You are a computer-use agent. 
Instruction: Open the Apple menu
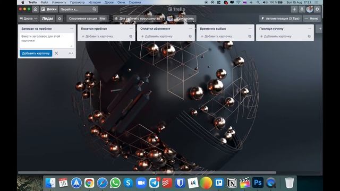(22, 2)
